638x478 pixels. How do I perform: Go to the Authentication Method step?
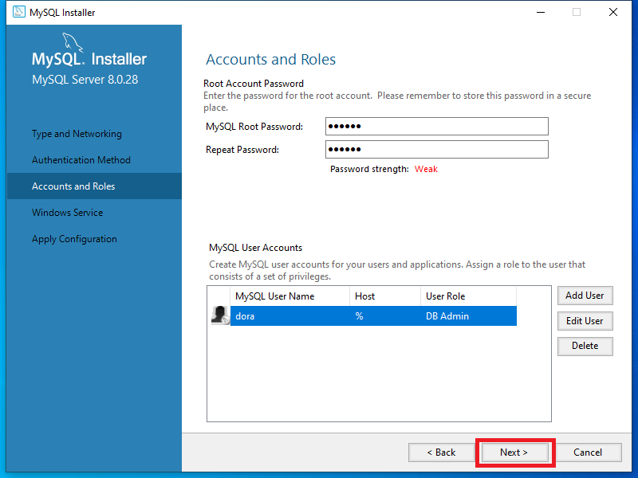pos(81,160)
